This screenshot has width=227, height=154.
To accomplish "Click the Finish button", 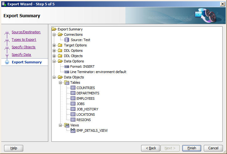I will (192, 148).
